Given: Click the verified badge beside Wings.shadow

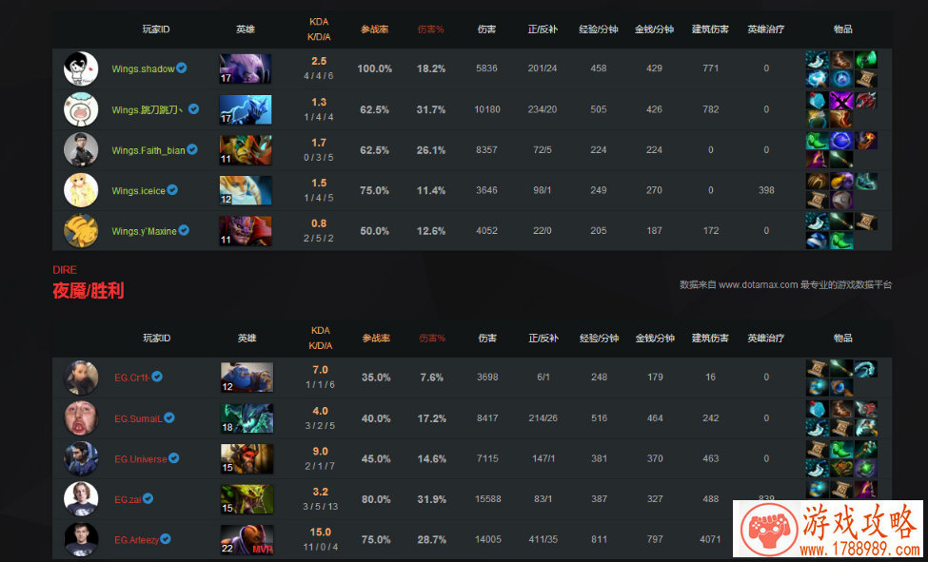Looking at the screenshot, I should (x=182, y=68).
